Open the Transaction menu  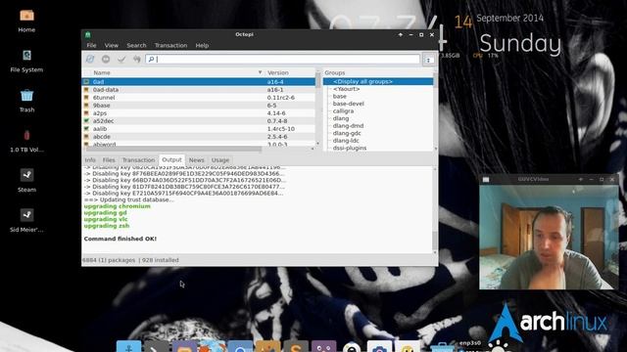[170, 46]
